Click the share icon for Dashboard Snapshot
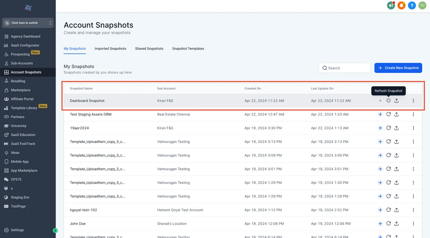 pyautogui.click(x=397, y=101)
